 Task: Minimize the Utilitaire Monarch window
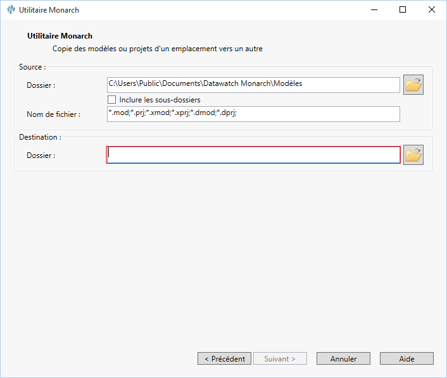pyautogui.click(x=374, y=10)
